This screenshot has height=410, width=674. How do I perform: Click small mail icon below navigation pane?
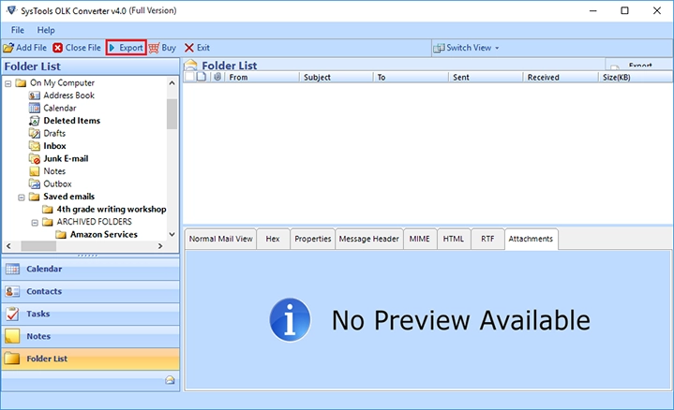pyautogui.click(x=171, y=380)
